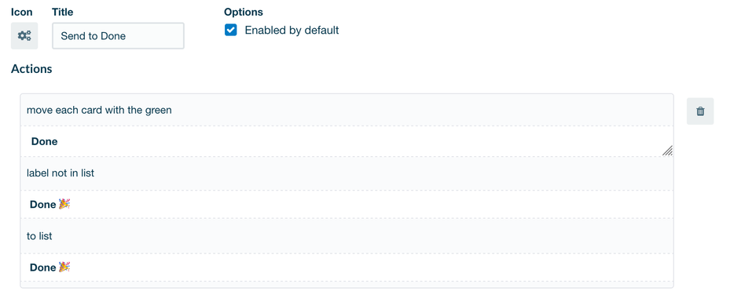
Task: Select the 'label not in list' segment
Action: coord(61,173)
